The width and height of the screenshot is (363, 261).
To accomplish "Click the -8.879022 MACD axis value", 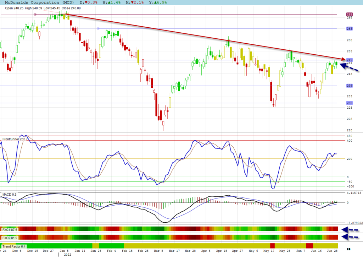I will [x=354, y=223].
